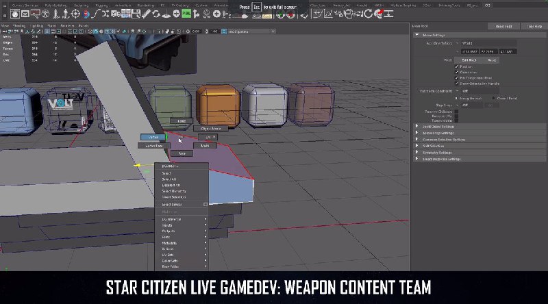This screenshot has height=304, width=548.
Task: Switch to the Poly Modeling shelf tab
Action: [55, 5]
